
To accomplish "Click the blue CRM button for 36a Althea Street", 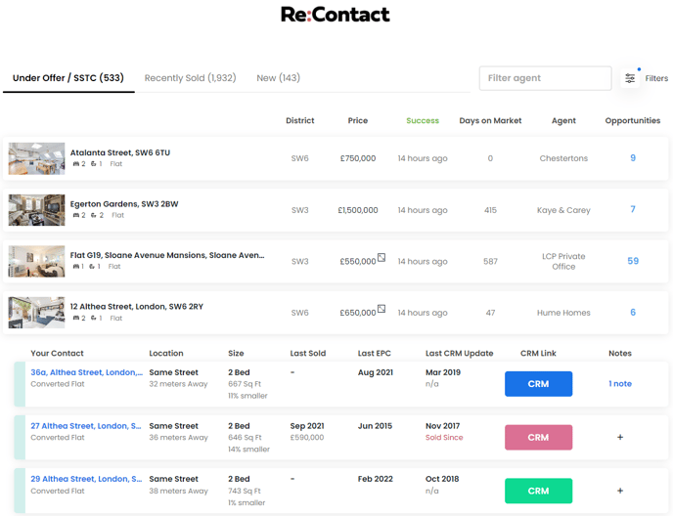I will click(538, 384).
